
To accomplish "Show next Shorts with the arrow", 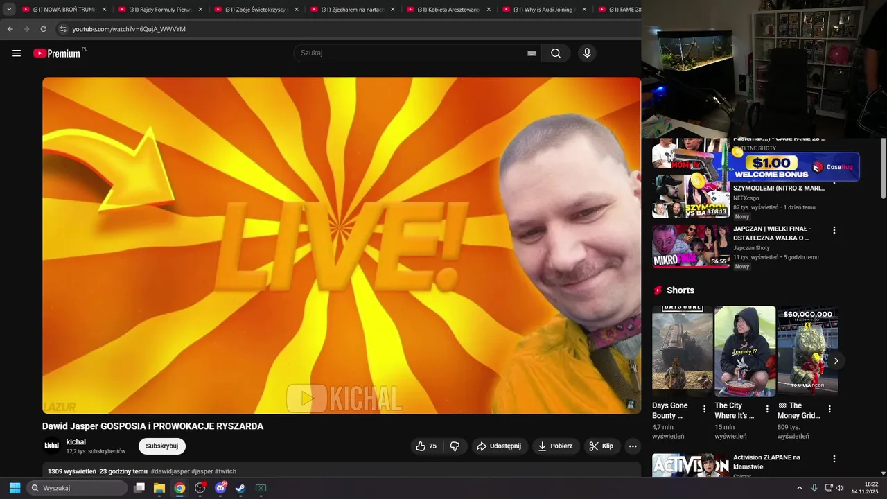I will [x=836, y=360].
